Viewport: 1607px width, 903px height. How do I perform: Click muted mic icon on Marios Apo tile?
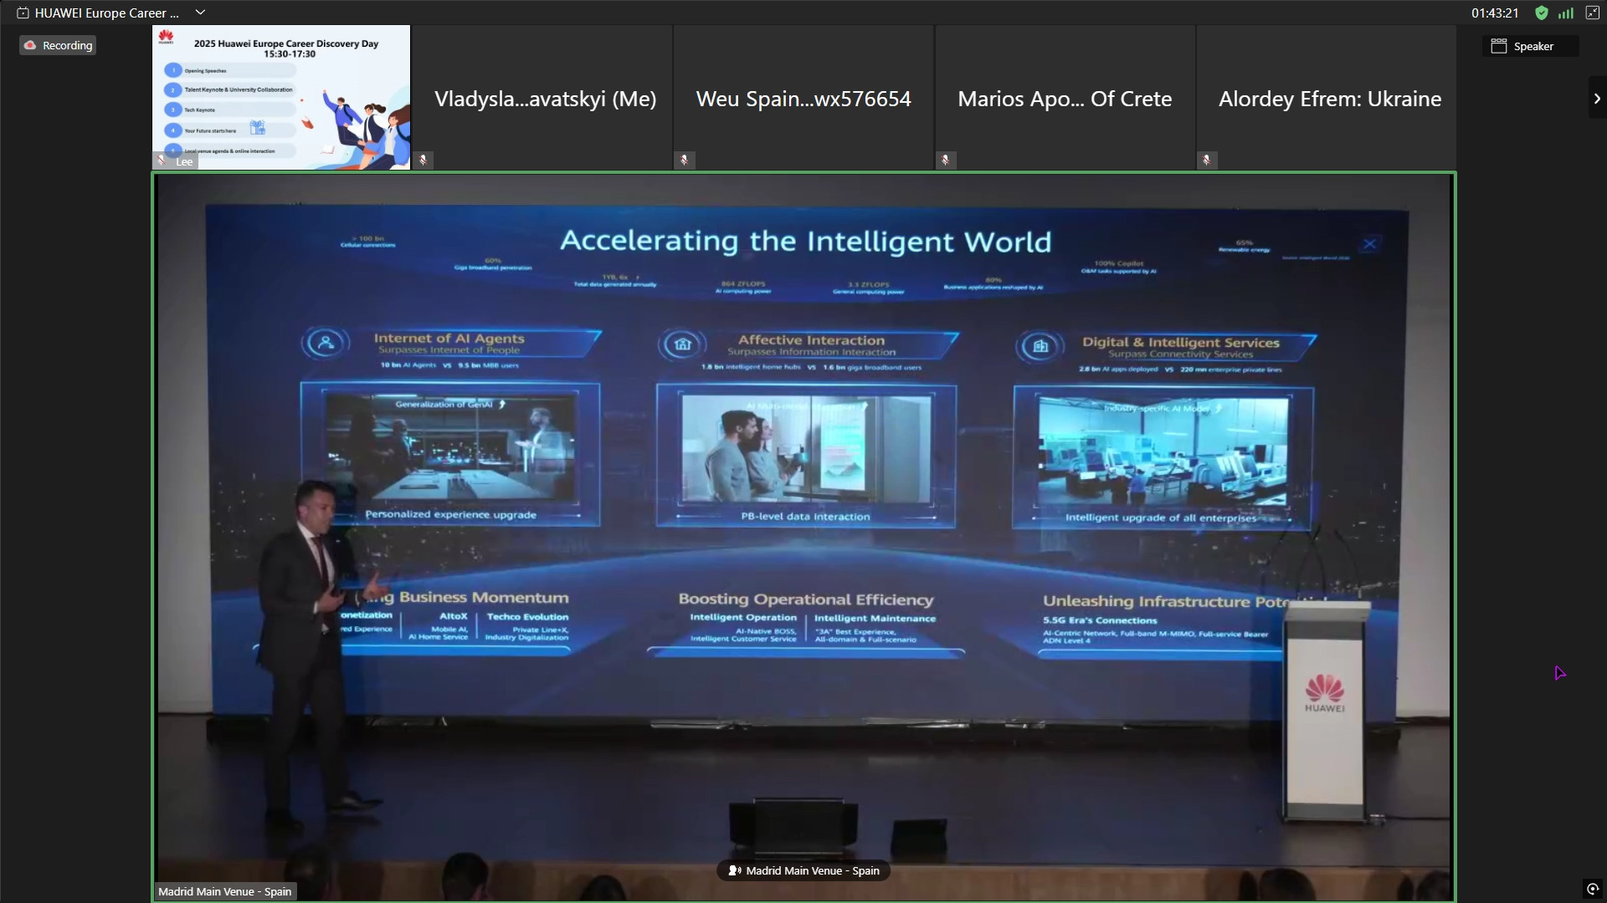(946, 160)
